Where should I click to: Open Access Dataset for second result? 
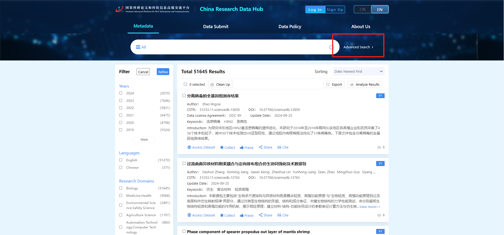point(201,215)
